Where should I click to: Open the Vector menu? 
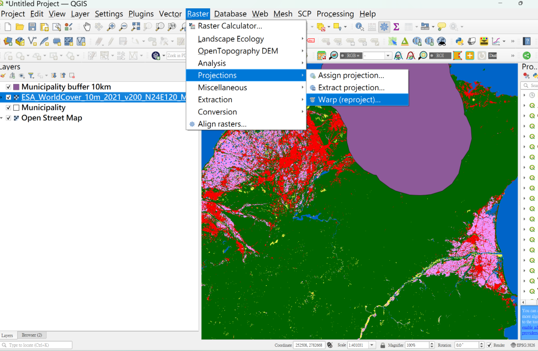point(170,14)
